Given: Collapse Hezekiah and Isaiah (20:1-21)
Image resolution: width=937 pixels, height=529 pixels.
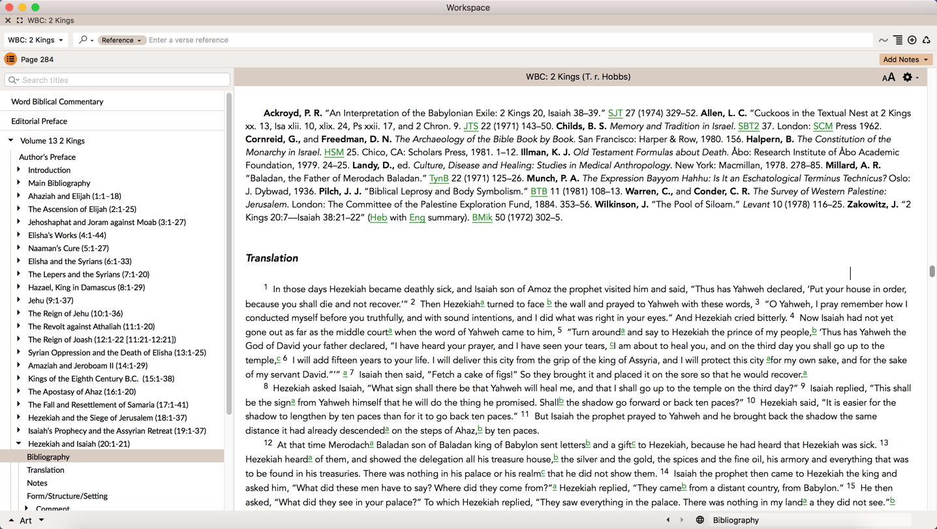Looking at the screenshot, I should (19, 444).
